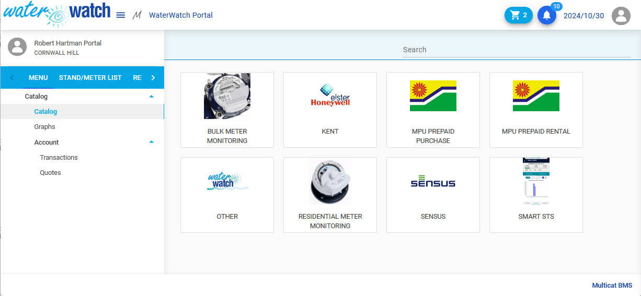Click the date 2024/10/30
641x296 pixels.
click(x=583, y=16)
